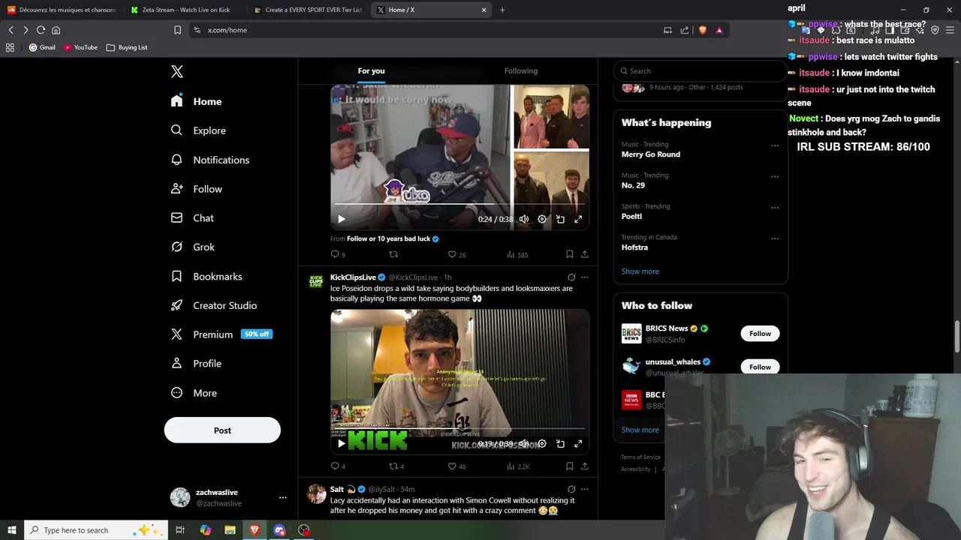Open the Terms of Service link
961x540 pixels.
click(640, 457)
